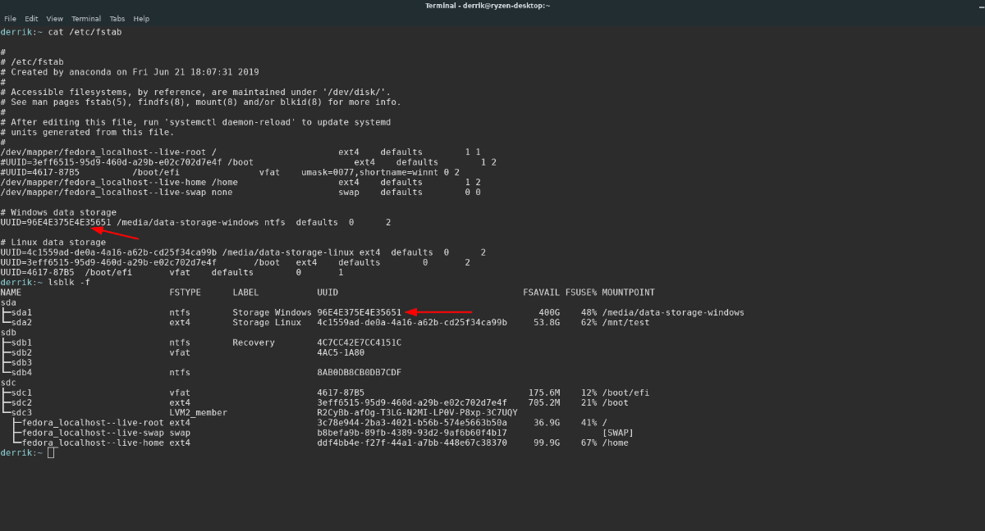Open the View menu
This screenshot has width=985, height=531.
(54, 18)
